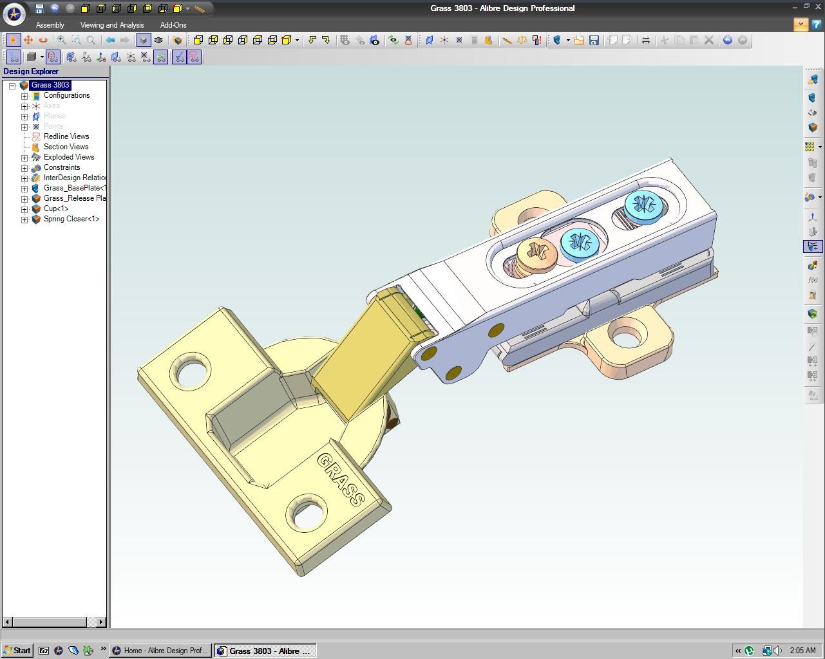Open the Alibre star application menu
The height and width of the screenshot is (659, 825).
click(14, 13)
